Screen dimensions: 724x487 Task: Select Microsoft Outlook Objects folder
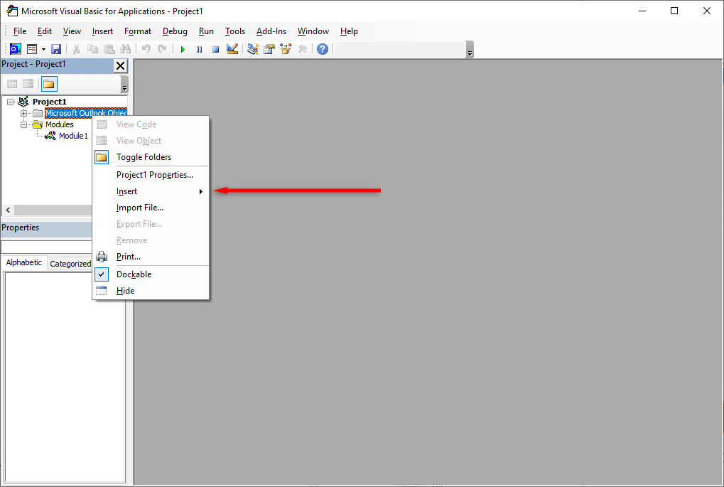click(x=86, y=113)
